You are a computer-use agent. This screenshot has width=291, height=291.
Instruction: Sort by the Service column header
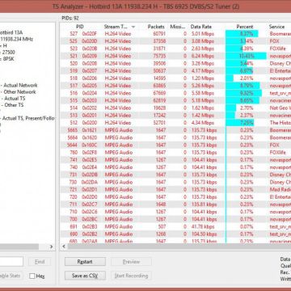coord(276,27)
